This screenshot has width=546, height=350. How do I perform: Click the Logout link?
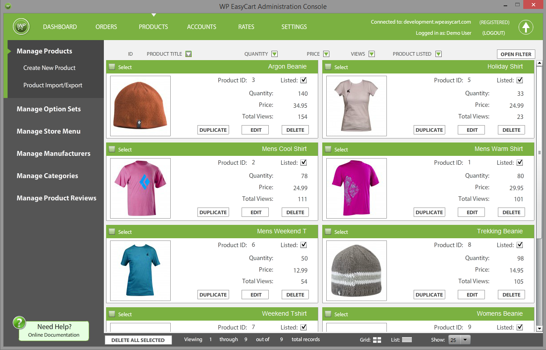493,33
